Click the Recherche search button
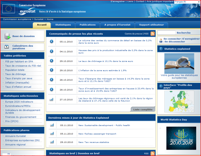The image size is (201, 156). [x=183, y=33]
